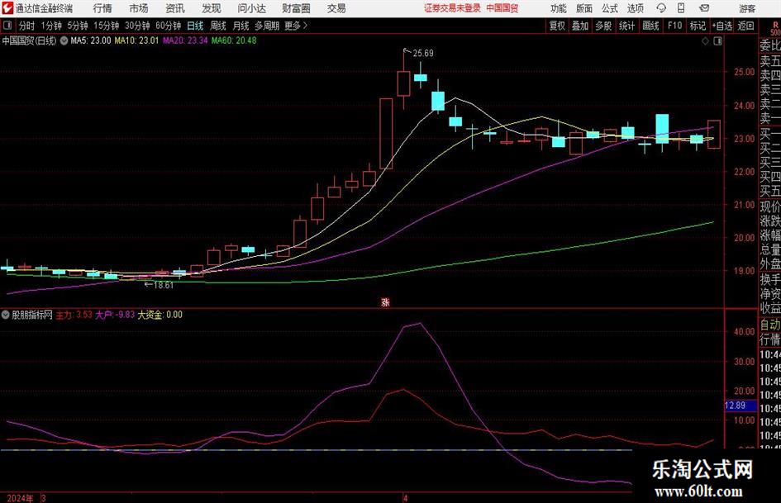
Task: Open F10 company info
Action: pos(674,26)
